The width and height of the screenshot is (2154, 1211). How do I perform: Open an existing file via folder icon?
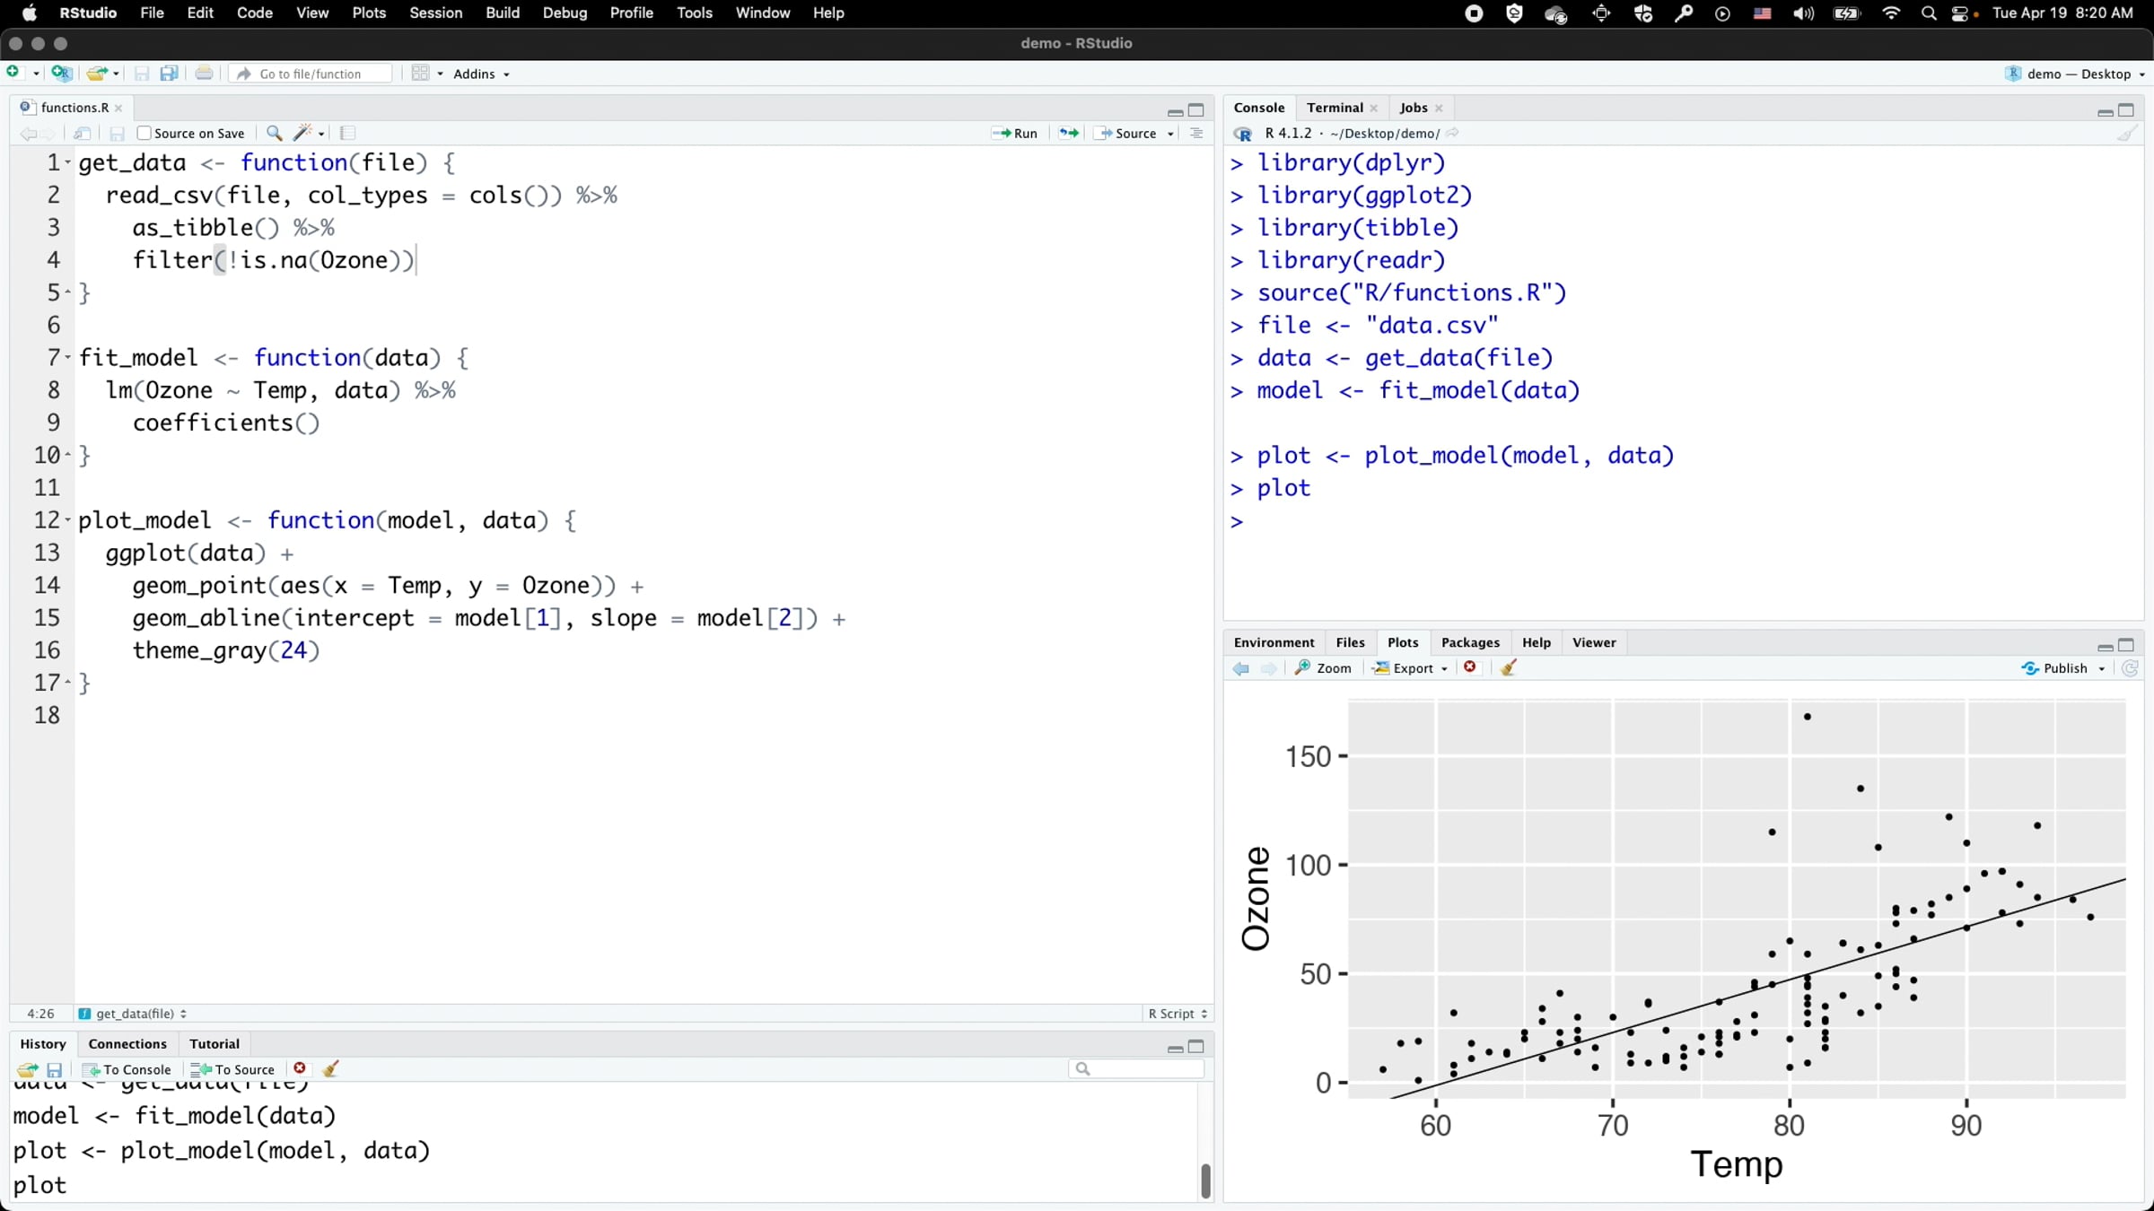coord(97,74)
